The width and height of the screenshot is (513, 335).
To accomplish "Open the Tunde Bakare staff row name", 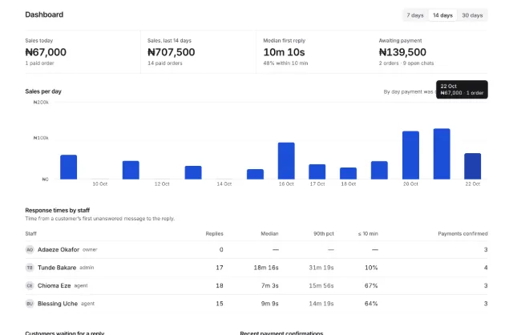I will (x=57, y=268).
